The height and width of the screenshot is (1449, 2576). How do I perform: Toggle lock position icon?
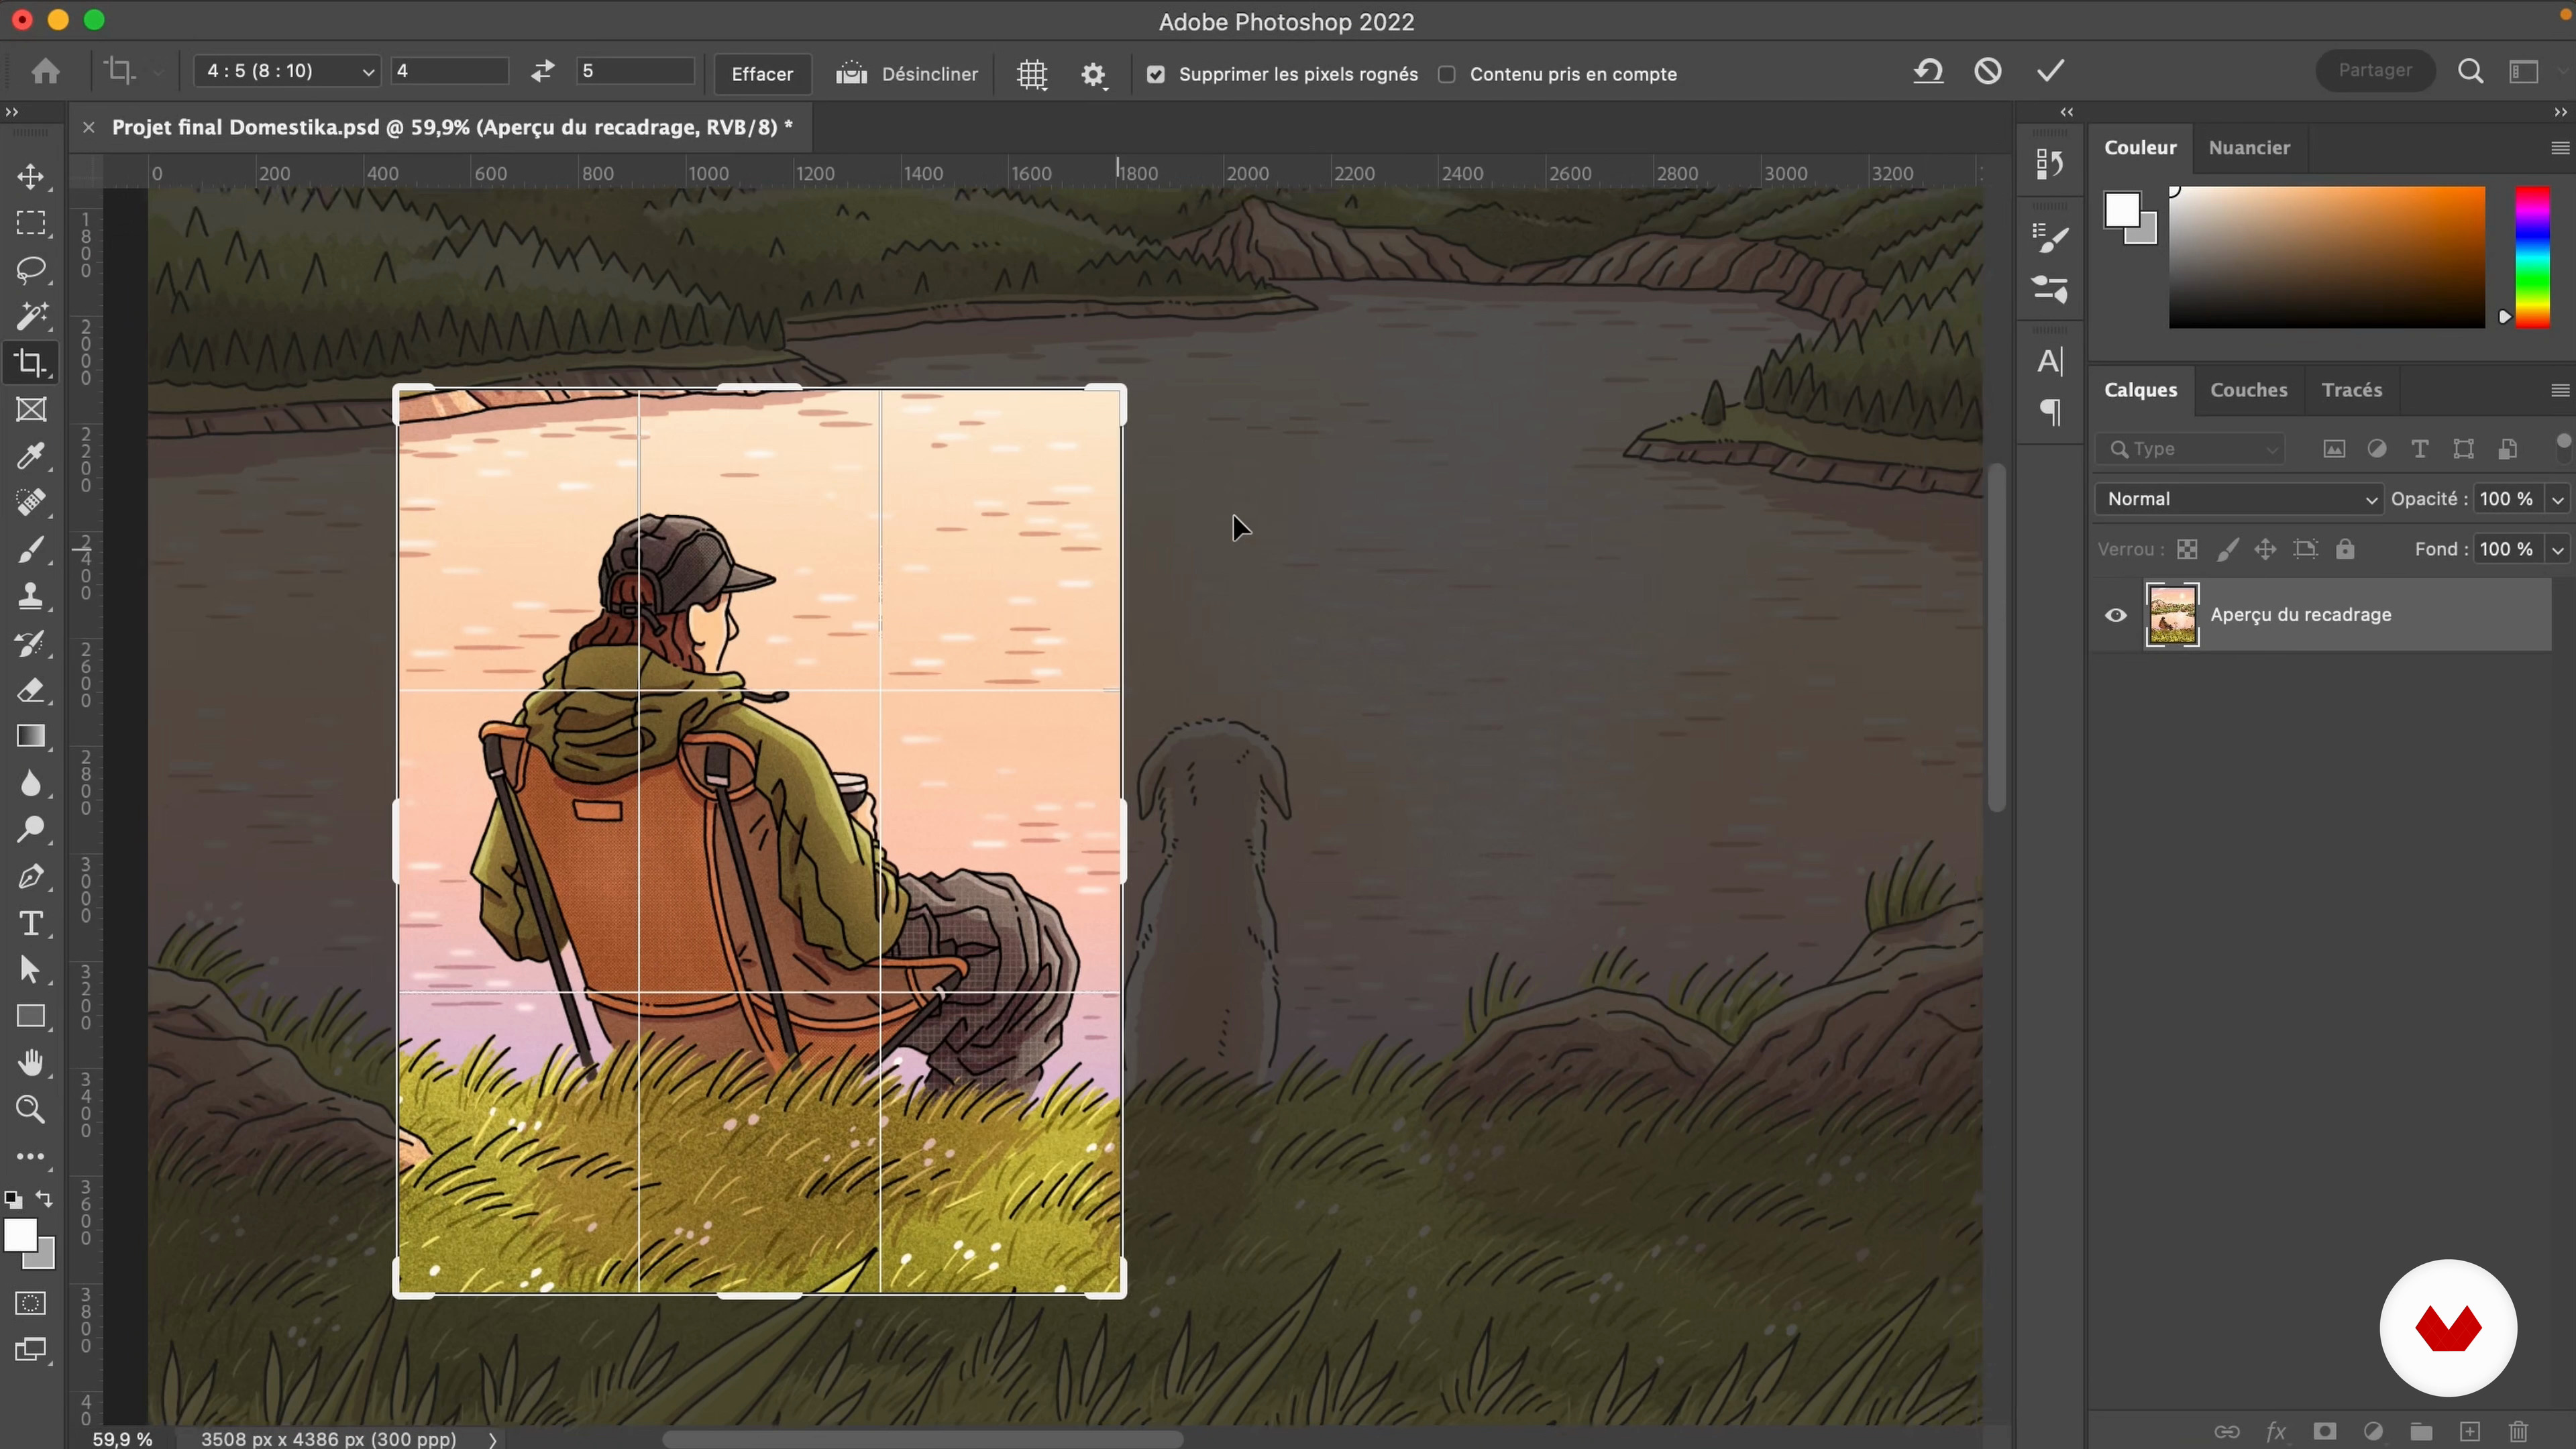2265,549
